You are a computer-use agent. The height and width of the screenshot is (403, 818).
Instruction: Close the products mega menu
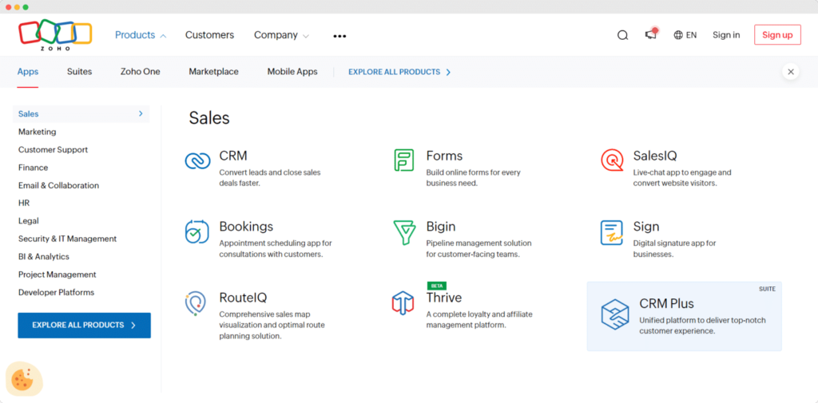[x=791, y=72]
